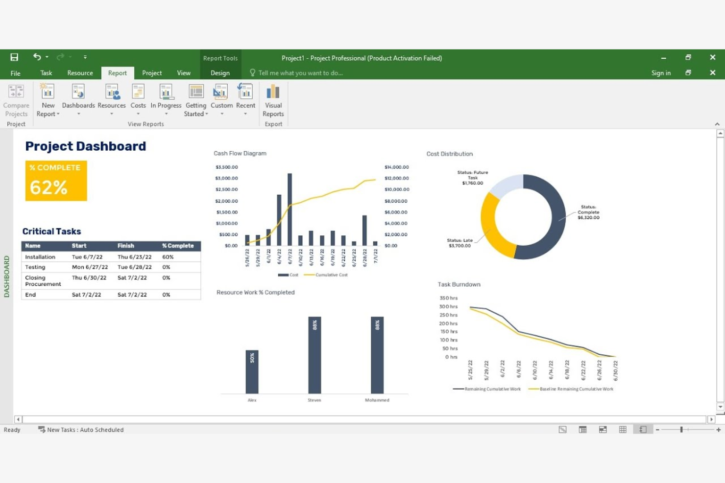This screenshot has width=725, height=483.
Task: Click New Tasks: Auto Scheduled button
Action: coord(80,429)
